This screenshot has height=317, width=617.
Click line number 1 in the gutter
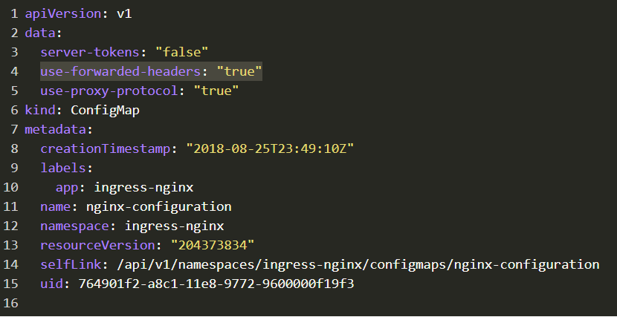coord(15,14)
